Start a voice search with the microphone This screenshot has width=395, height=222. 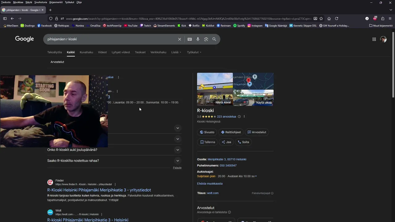click(x=198, y=39)
